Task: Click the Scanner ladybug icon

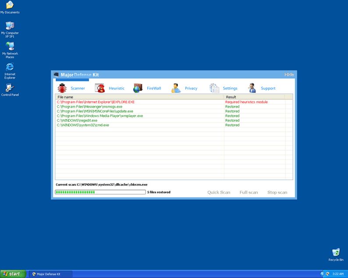Action: point(62,88)
